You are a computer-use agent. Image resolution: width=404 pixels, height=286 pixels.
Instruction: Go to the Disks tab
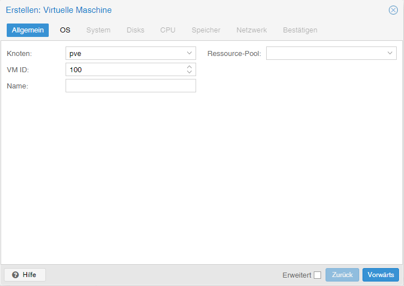136,30
